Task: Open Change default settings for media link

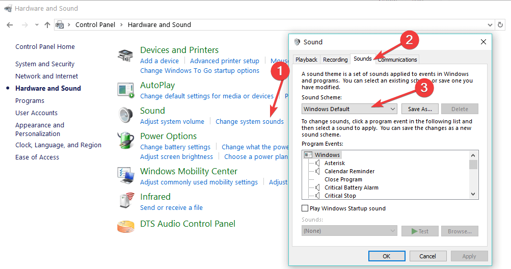Action: [x=207, y=96]
